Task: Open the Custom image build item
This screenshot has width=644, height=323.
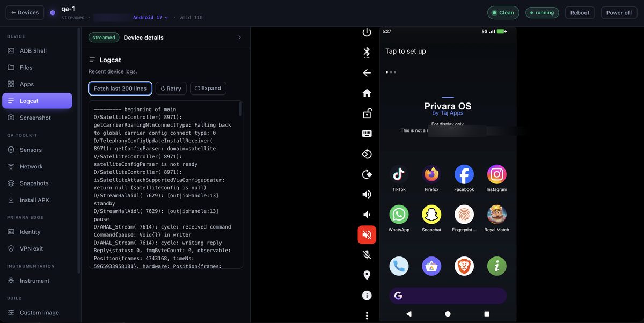Action: pyautogui.click(x=37, y=312)
